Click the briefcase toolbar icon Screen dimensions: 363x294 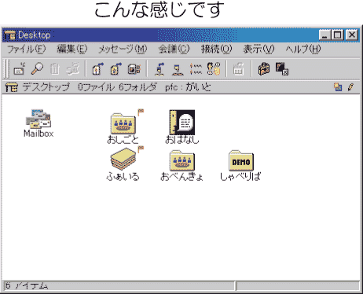pos(264,69)
